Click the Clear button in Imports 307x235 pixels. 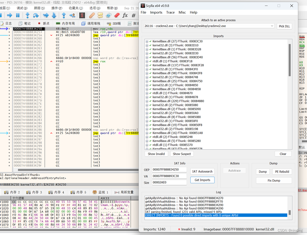283,154
